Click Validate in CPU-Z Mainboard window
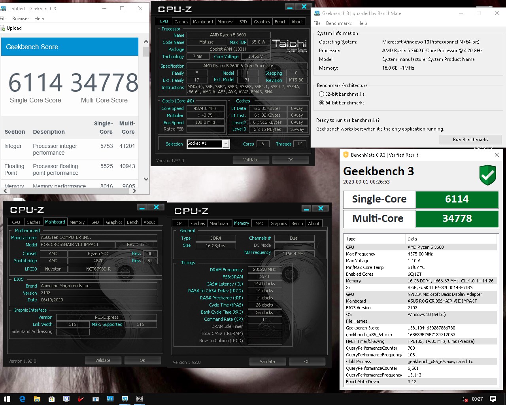This screenshot has width=506, height=405. point(103,360)
